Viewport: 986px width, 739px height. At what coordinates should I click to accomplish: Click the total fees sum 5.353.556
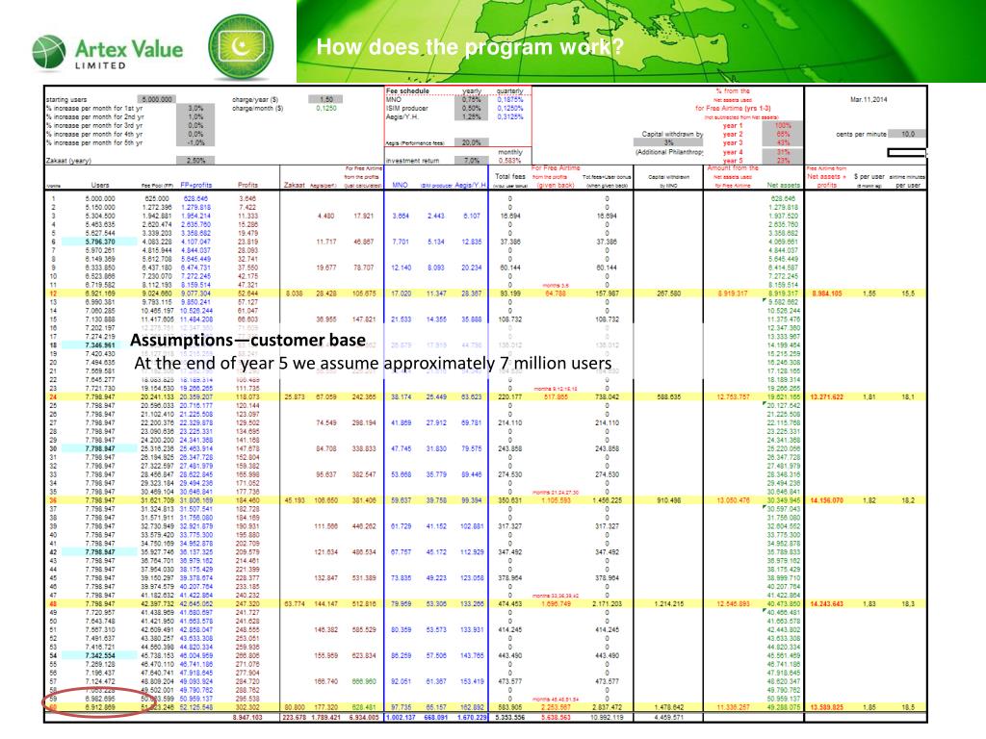[x=510, y=717]
